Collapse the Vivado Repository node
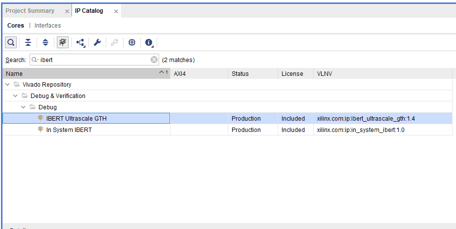The height and width of the screenshot is (229, 456). [7, 85]
